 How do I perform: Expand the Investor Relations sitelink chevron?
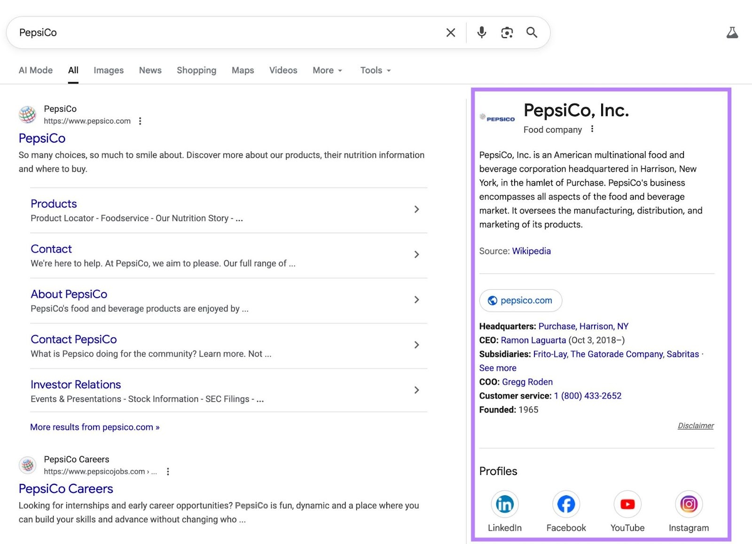coord(416,390)
